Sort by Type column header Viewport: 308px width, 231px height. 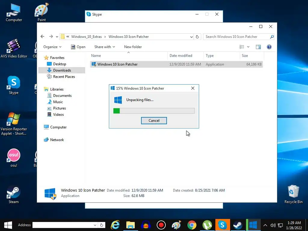coord(222,56)
